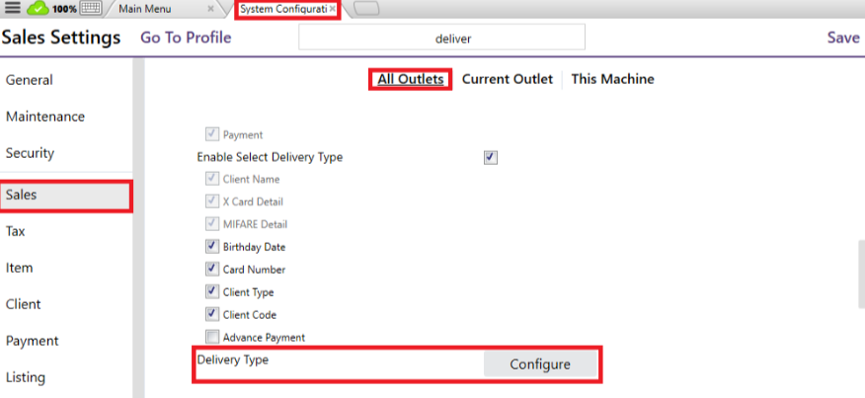This screenshot has width=865, height=398.
Task: Select the All Outlets scope tab
Action: click(410, 79)
